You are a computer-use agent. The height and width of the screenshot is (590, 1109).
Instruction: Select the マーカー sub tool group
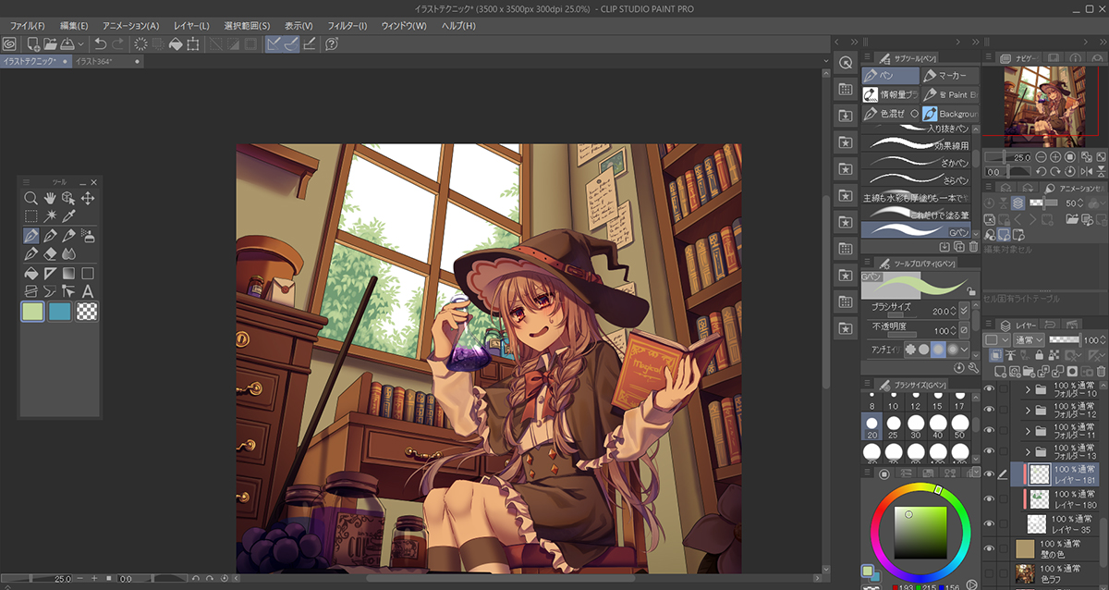pos(946,76)
